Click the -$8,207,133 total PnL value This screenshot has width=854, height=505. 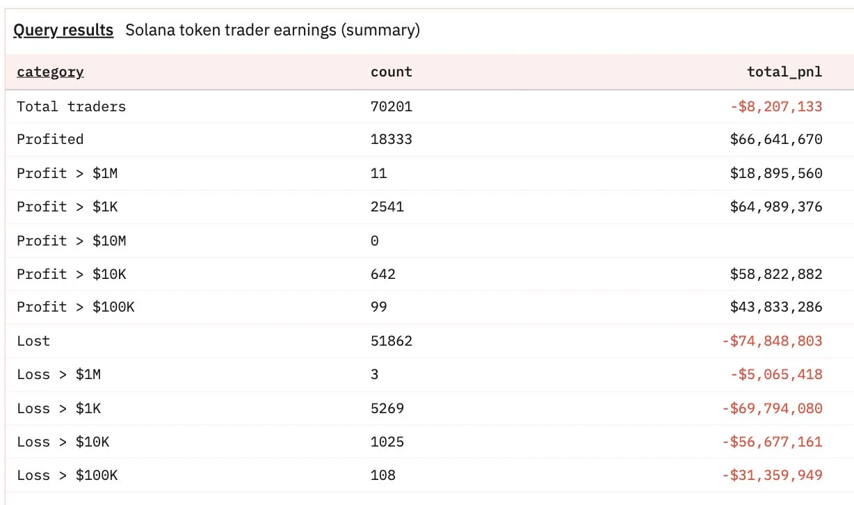pos(776,106)
